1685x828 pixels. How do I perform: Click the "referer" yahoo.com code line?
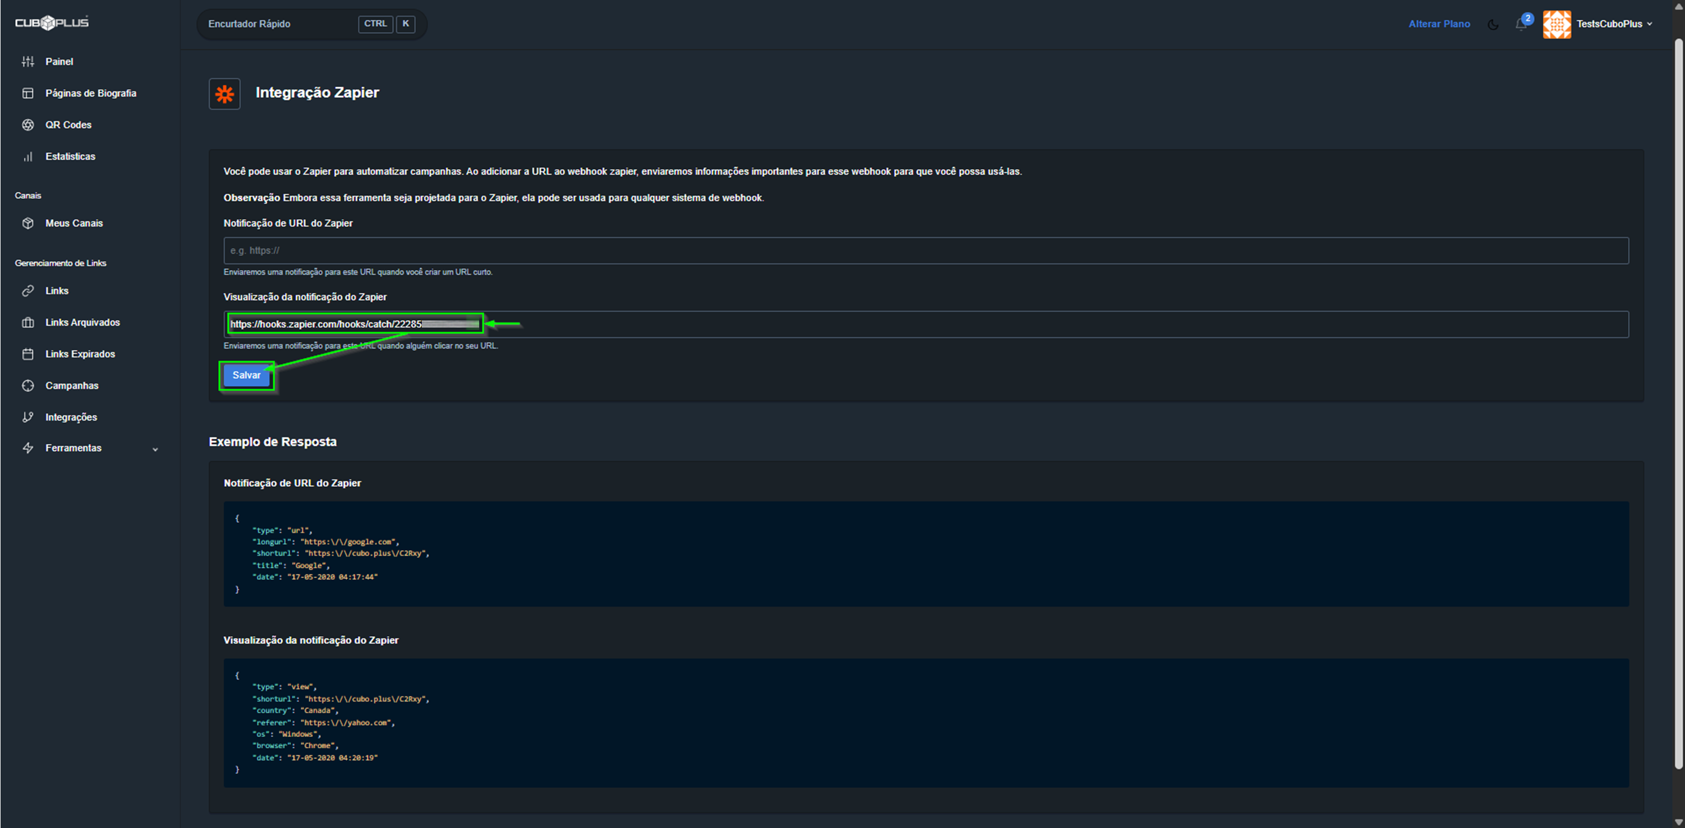point(324,723)
